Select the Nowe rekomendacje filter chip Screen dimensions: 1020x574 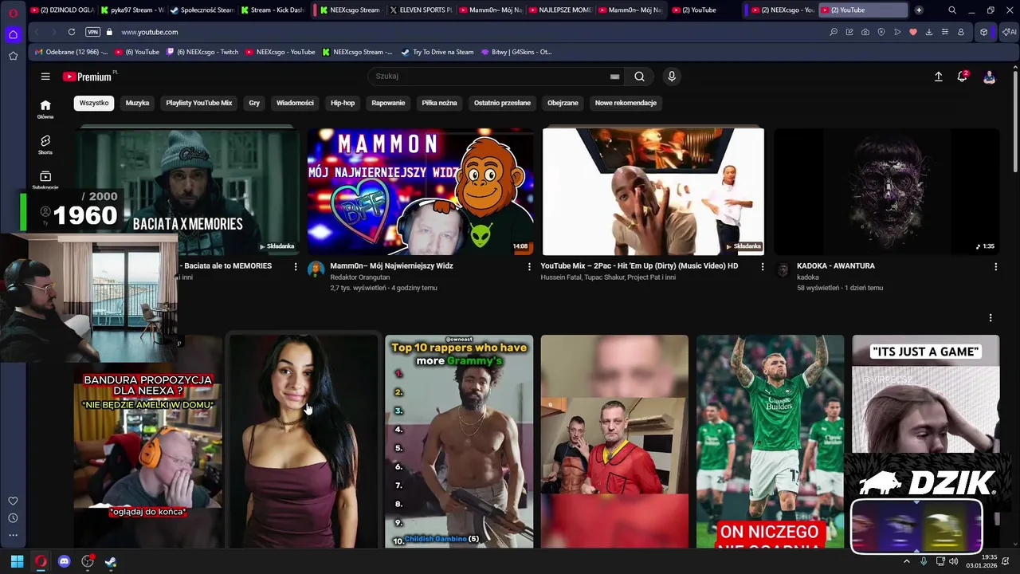click(626, 103)
